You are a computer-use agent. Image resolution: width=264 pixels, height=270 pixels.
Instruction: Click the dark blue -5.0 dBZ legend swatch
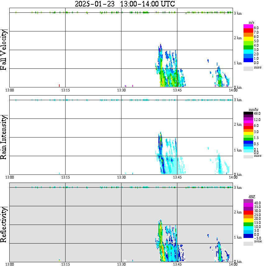click(x=248, y=236)
